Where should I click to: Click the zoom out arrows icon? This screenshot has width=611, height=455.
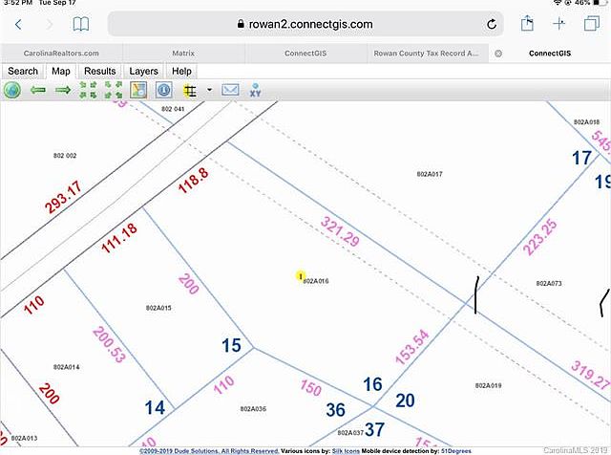tap(113, 90)
